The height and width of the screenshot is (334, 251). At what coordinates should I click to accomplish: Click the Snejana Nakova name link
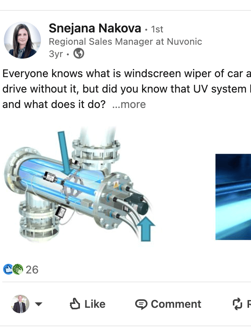click(95, 28)
